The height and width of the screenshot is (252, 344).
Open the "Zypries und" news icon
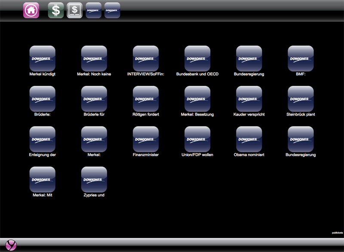[x=94, y=179]
